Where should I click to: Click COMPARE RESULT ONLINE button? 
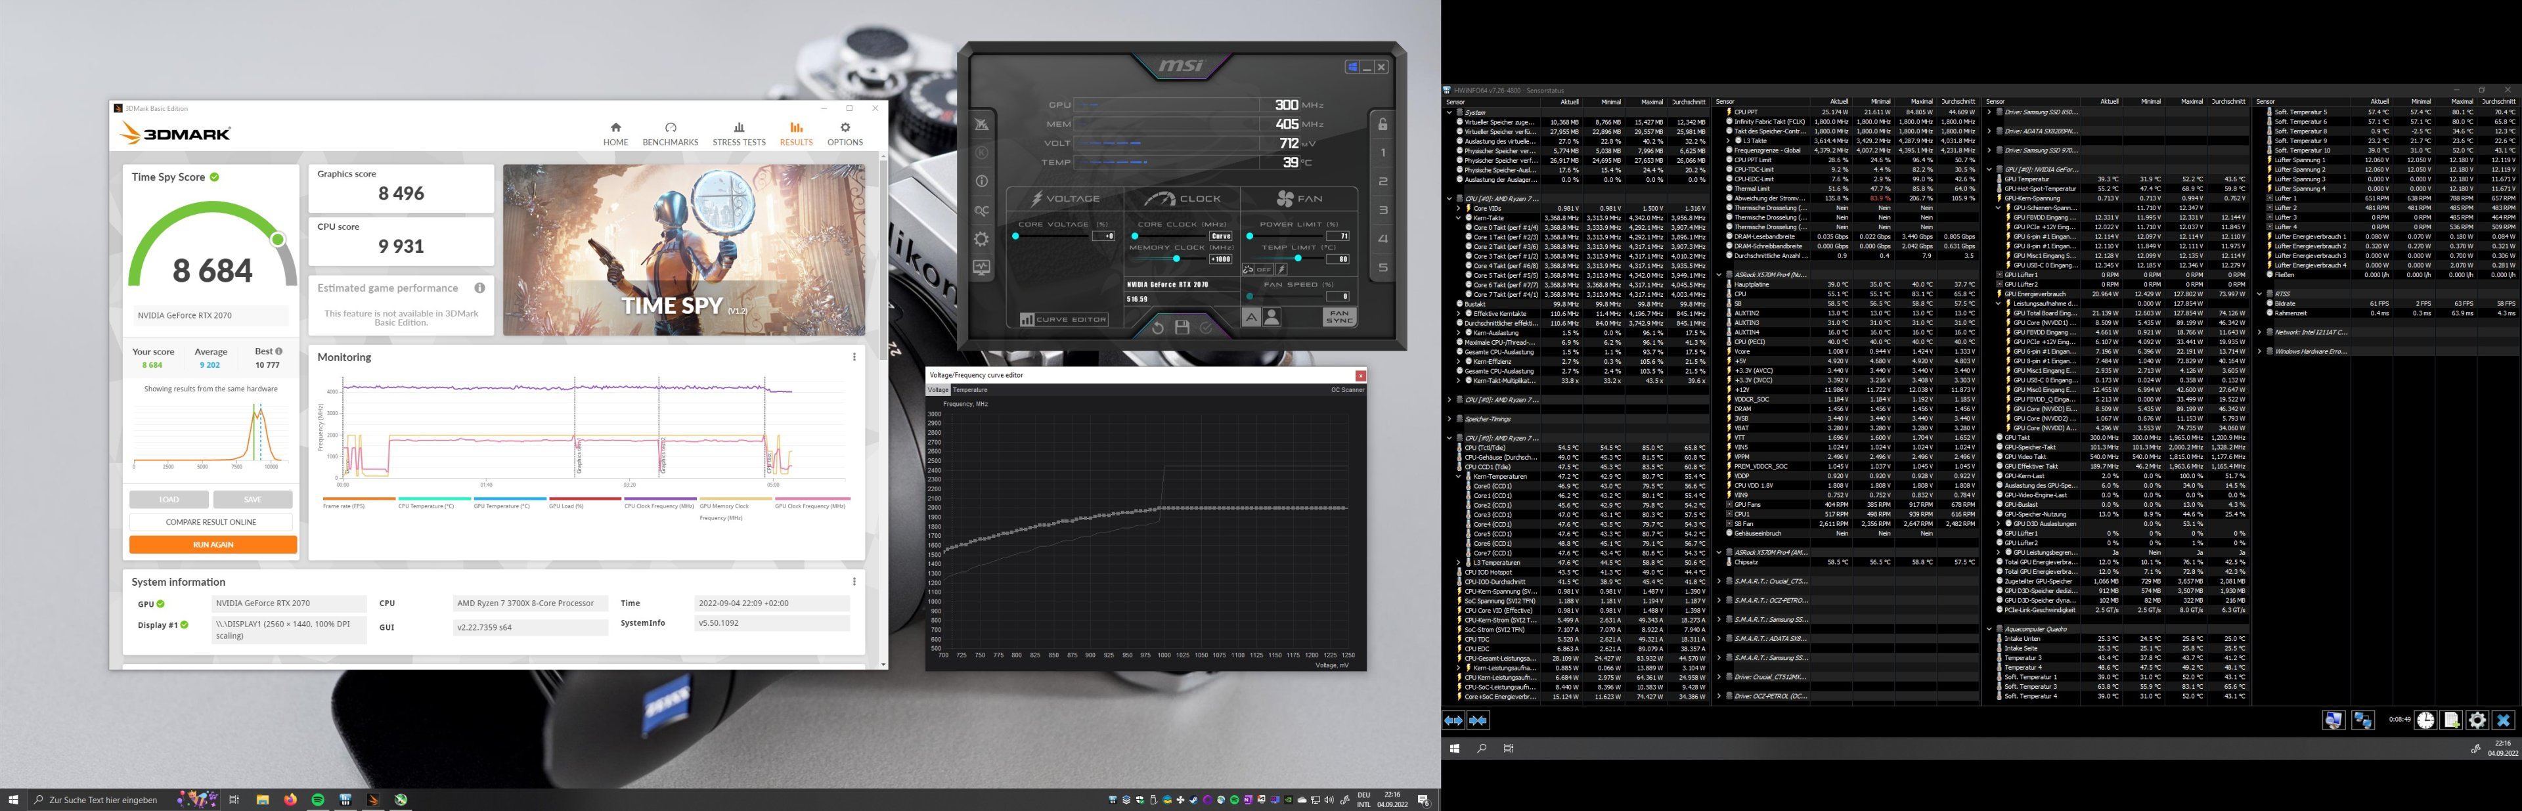[210, 522]
